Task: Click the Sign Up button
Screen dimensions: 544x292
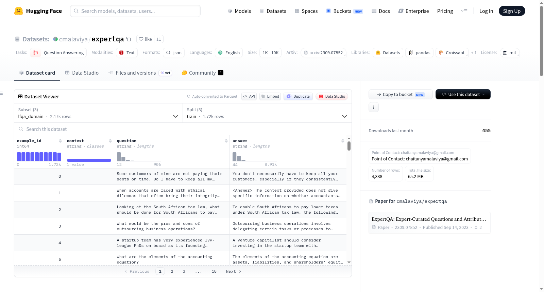Action: click(x=512, y=11)
